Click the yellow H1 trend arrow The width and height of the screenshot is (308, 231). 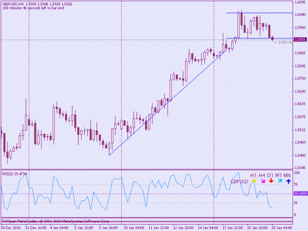point(254,181)
